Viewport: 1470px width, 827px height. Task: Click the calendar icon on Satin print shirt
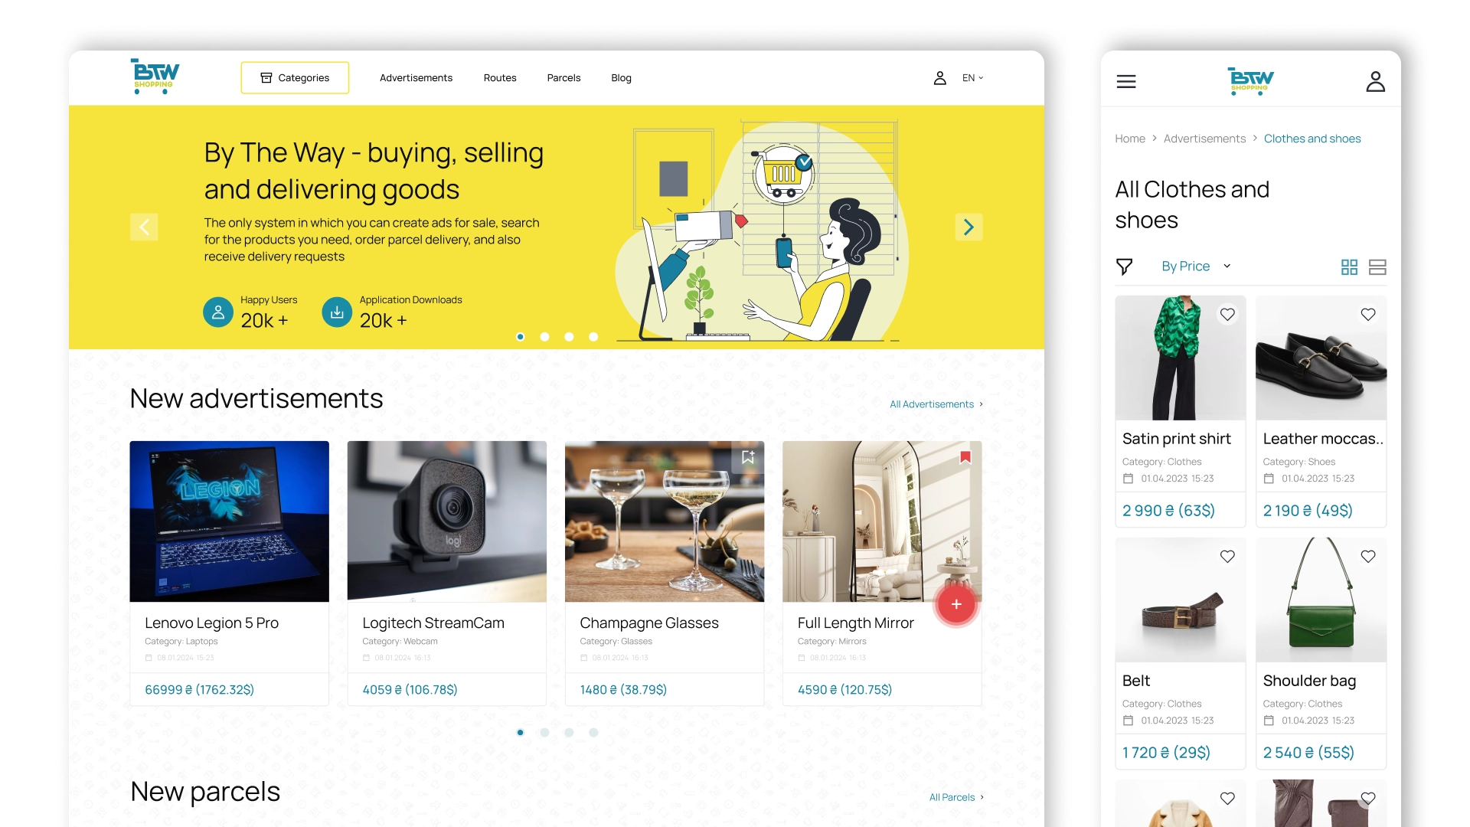(x=1128, y=479)
